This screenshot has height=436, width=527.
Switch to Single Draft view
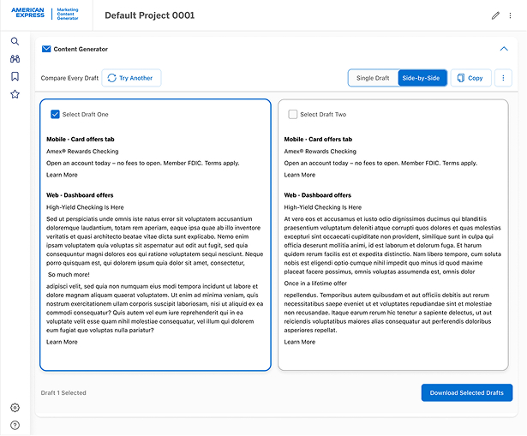pos(373,78)
